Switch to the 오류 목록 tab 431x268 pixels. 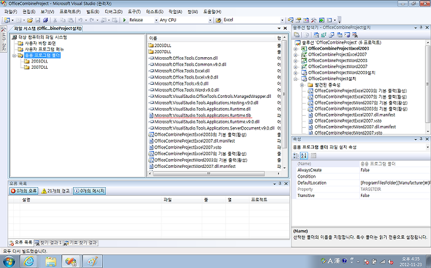click(x=21, y=243)
